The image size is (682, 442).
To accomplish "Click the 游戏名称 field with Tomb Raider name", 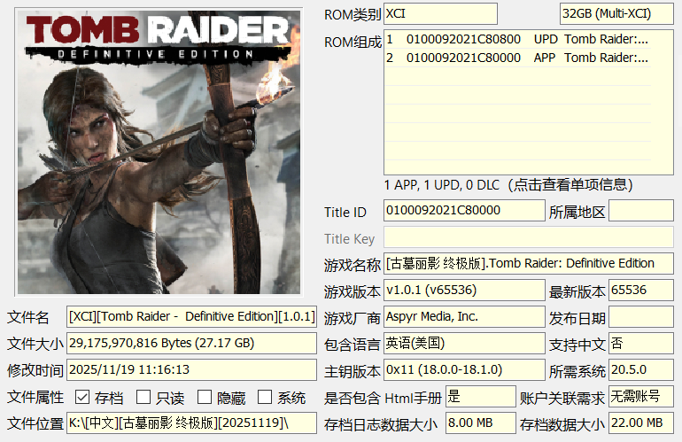I will point(529,264).
